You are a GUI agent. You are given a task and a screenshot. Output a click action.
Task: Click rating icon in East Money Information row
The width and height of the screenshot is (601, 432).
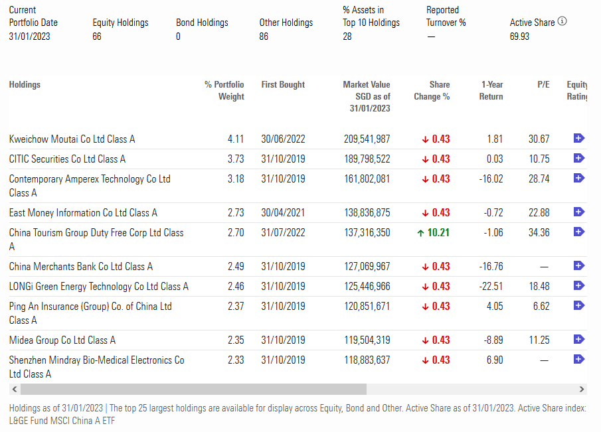(578, 212)
